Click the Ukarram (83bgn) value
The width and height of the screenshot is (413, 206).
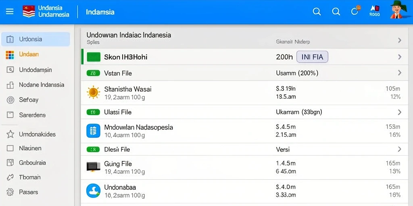(x=299, y=112)
